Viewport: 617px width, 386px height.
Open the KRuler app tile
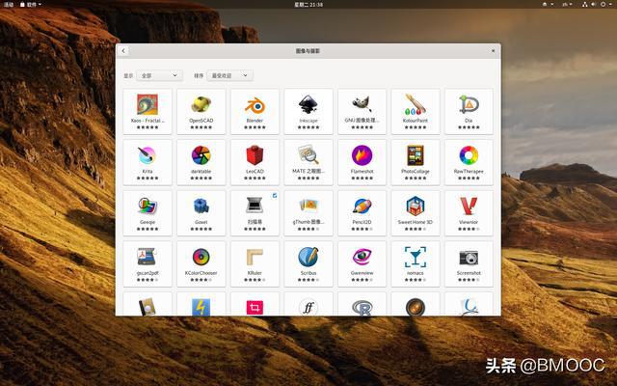click(x=255, y=263)
